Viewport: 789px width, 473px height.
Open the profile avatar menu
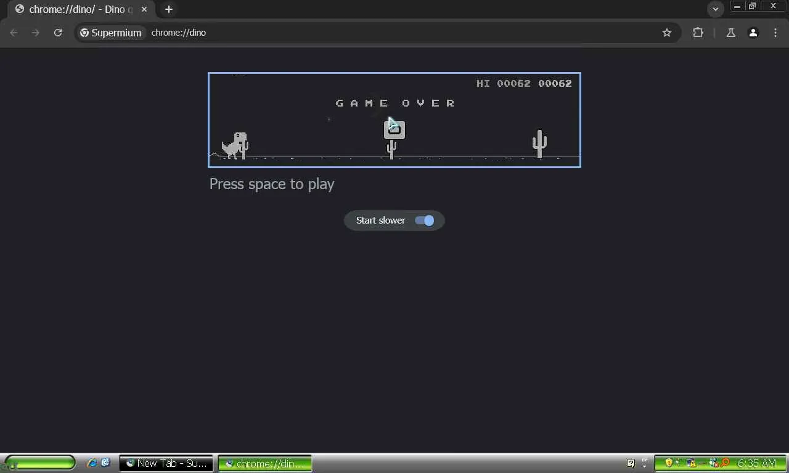[753, 33]
